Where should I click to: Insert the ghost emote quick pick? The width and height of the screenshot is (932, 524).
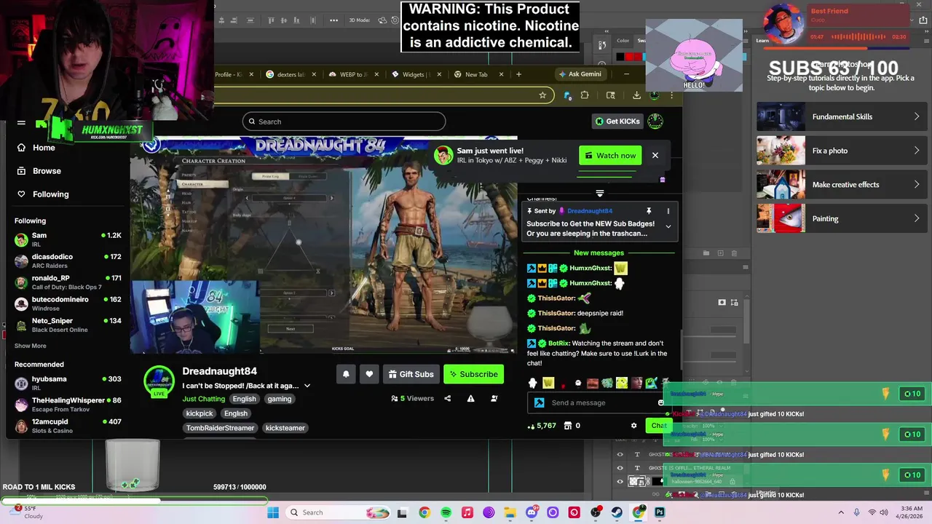coord(533,383)
